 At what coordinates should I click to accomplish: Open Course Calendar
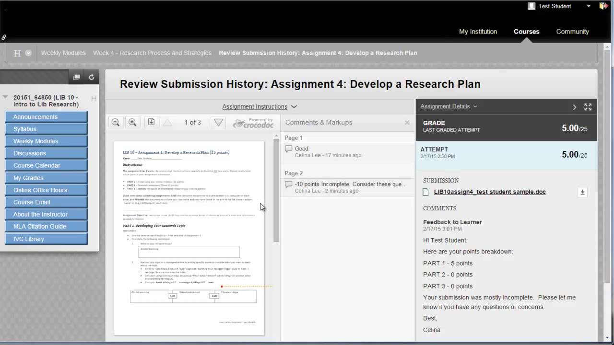(x=46, y=165)
